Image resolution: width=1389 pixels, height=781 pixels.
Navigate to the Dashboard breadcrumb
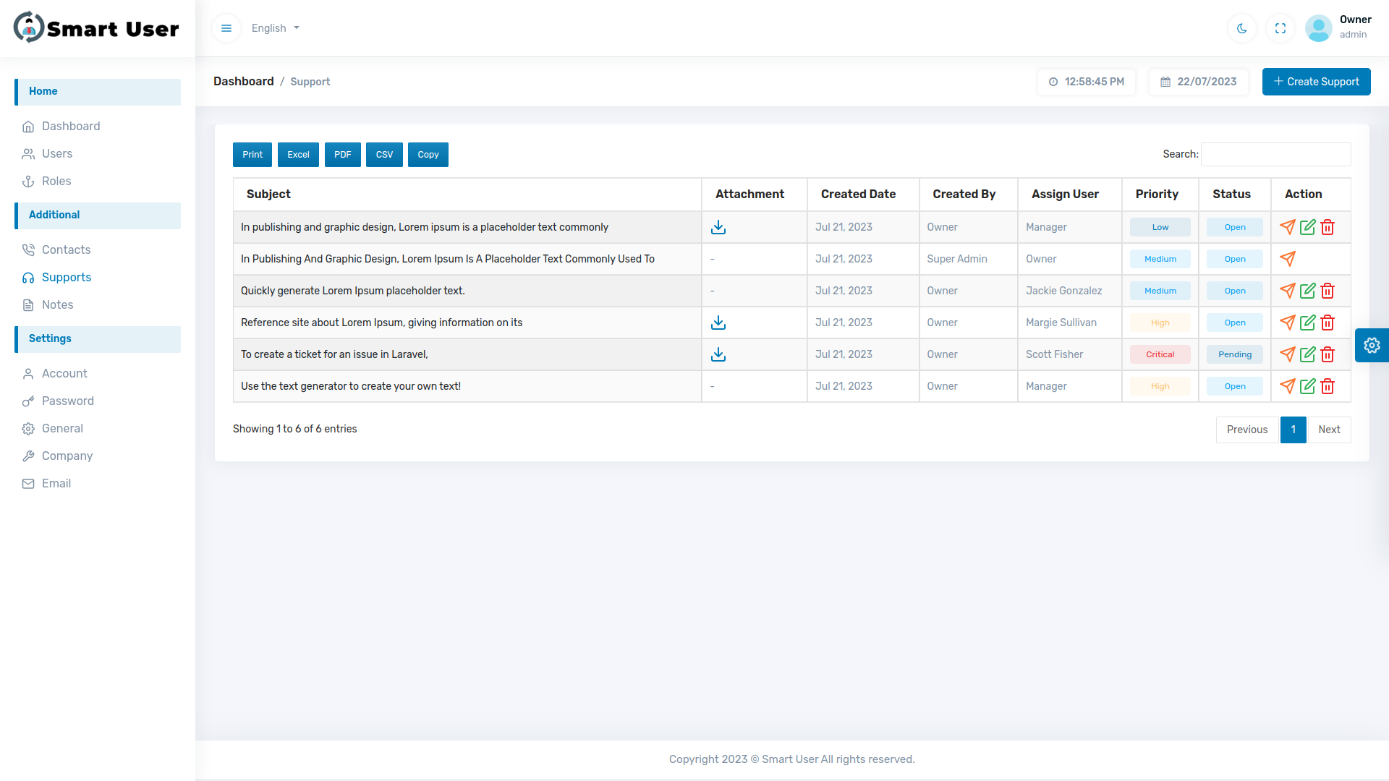243,81
